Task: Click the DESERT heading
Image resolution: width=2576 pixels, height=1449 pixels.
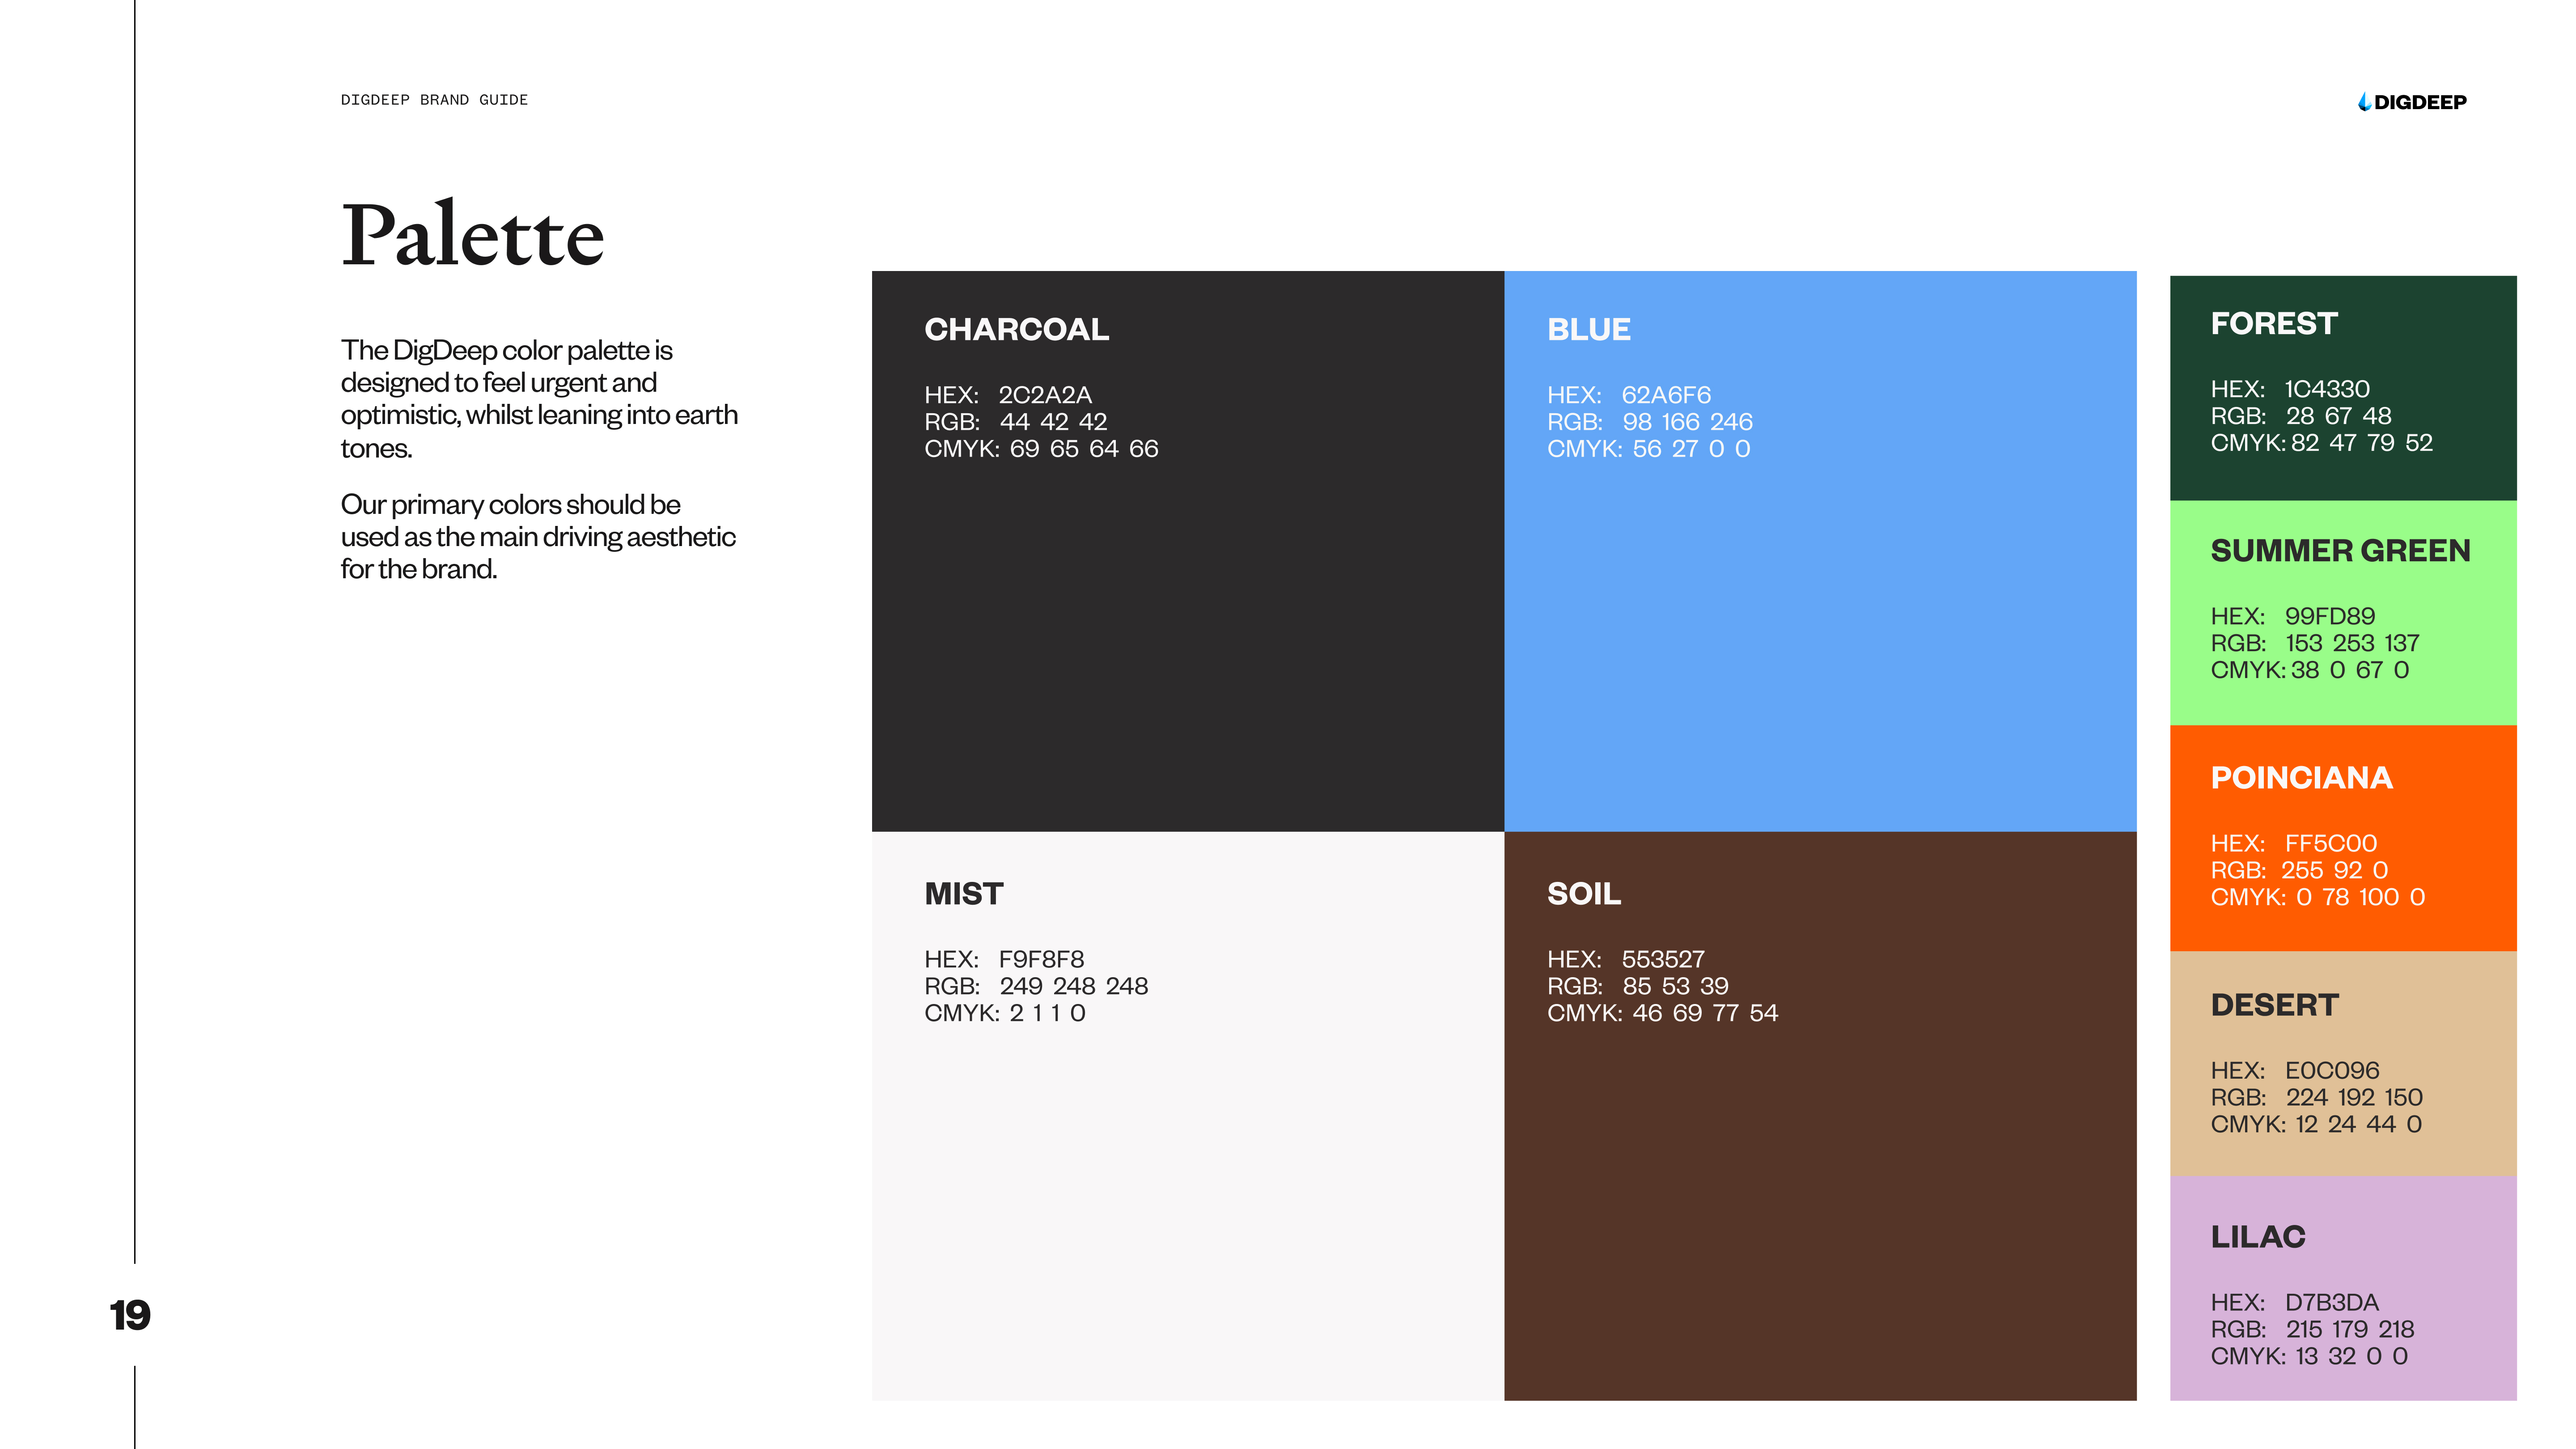Action: [2275, 1004]
